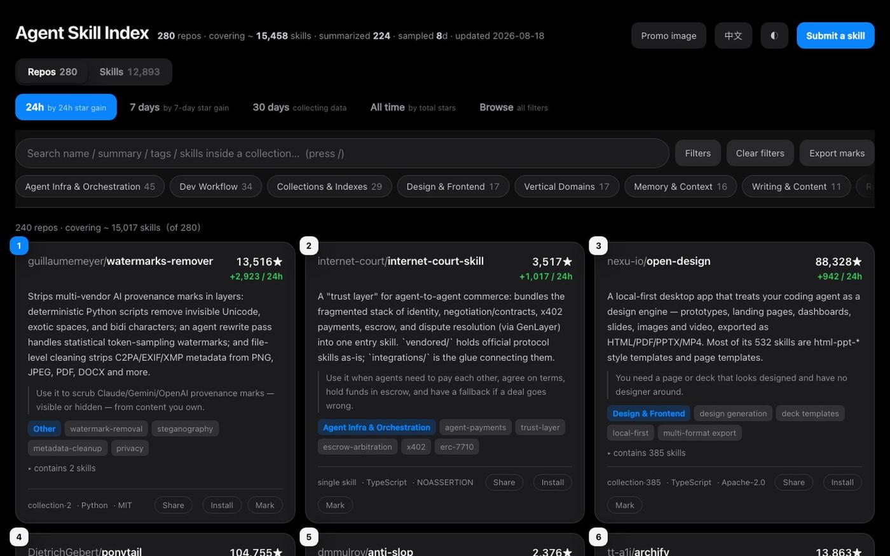Image resolution: width=890 pixels, height=556 pixels.
Task: Click the design generation tag
Action: coord(733,414)
